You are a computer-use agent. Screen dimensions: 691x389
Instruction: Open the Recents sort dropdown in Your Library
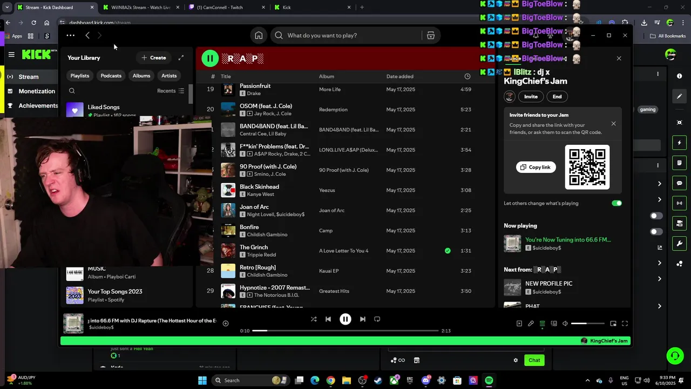tap(171, 91)
